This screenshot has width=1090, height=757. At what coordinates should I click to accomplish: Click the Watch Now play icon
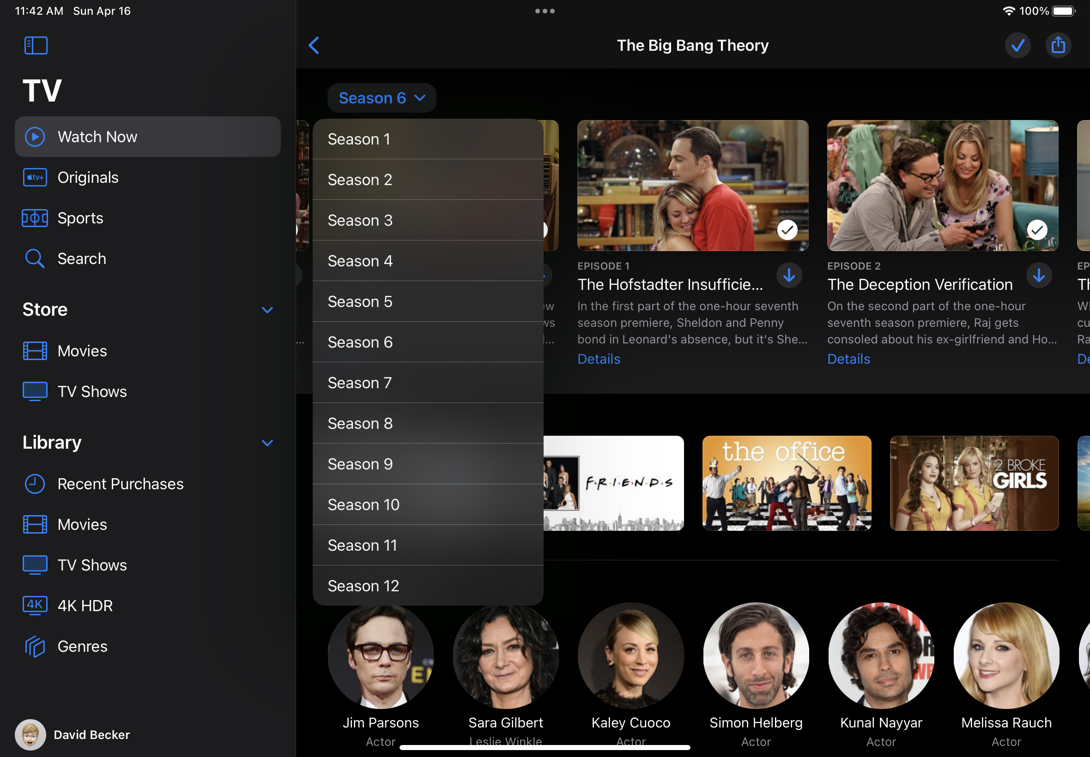pyautogui.click(x=35, y=137)
